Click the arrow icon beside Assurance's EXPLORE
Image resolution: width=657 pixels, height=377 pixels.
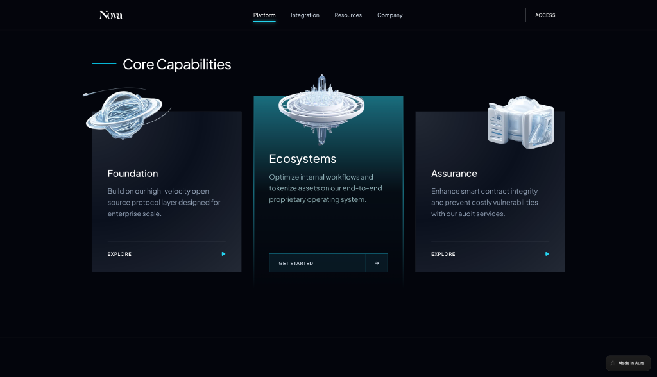point(547,254)
